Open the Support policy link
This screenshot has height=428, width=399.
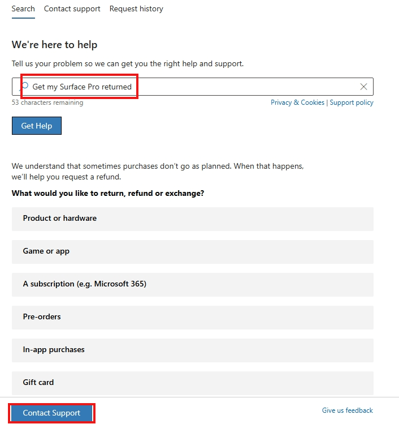point(352,102)
